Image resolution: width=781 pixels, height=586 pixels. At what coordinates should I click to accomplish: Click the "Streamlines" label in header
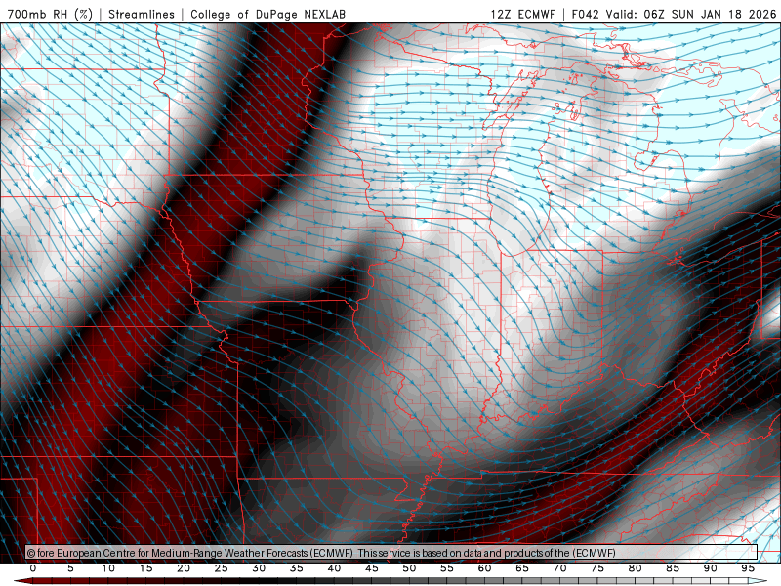[x=142, y=14]
